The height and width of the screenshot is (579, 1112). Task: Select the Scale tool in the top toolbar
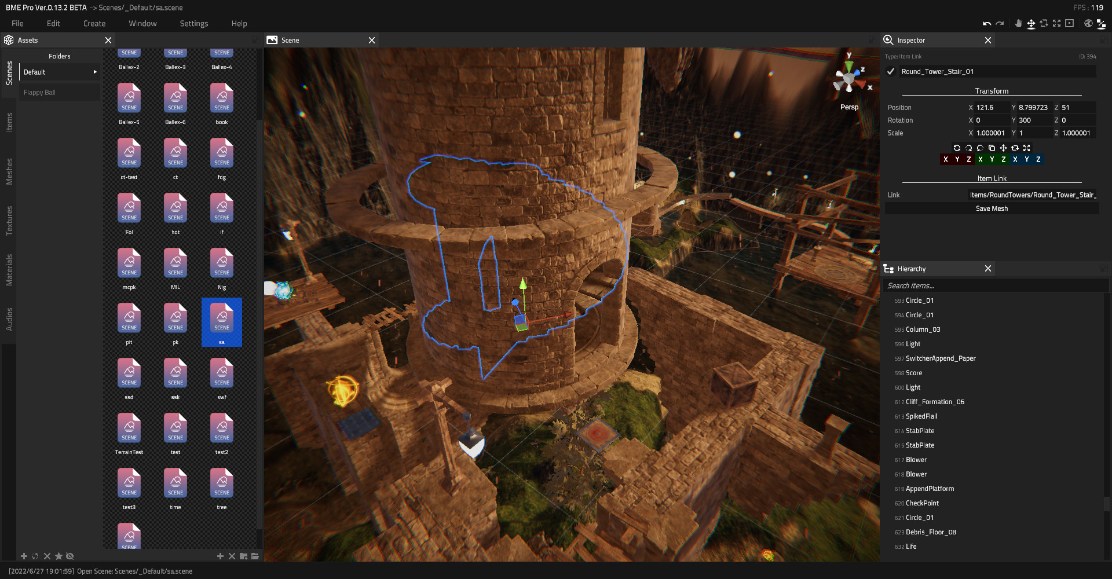click(x=1056, y=23)
